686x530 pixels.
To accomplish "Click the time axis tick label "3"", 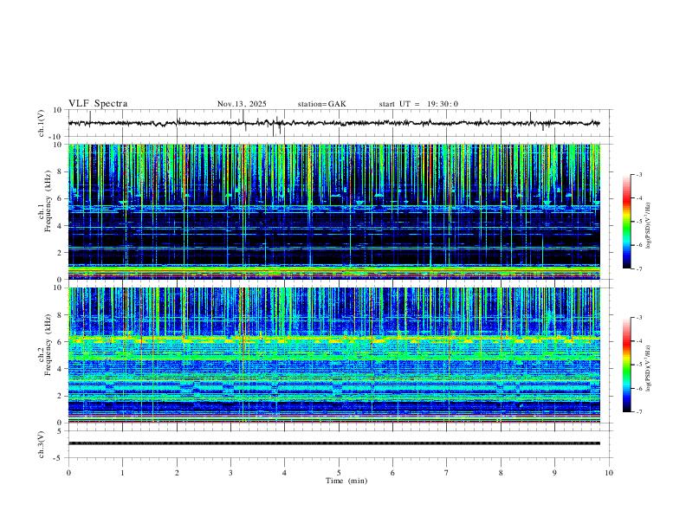I will 230,473.
